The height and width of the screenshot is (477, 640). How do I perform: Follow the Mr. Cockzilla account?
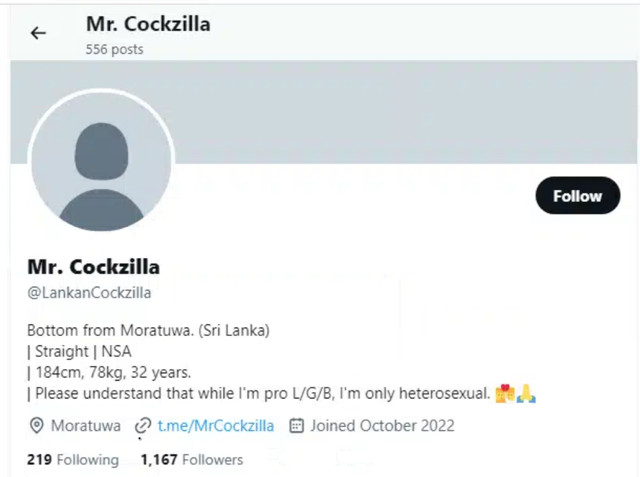[x=577, y=195]
